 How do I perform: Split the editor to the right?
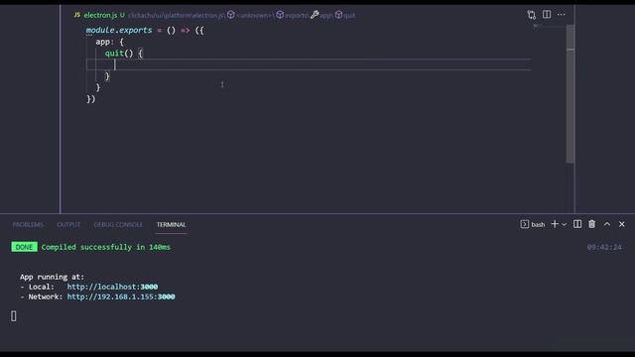point(547,15)
